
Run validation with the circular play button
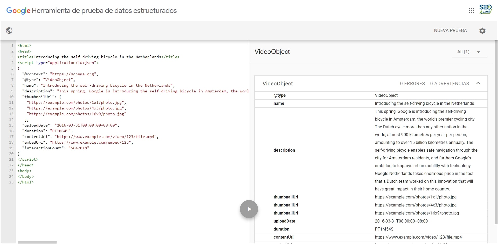[x=248, y=209]
